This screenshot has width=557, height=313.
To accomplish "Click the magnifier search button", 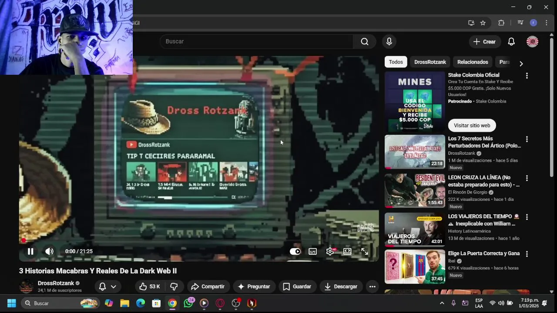I will (365, 41).
